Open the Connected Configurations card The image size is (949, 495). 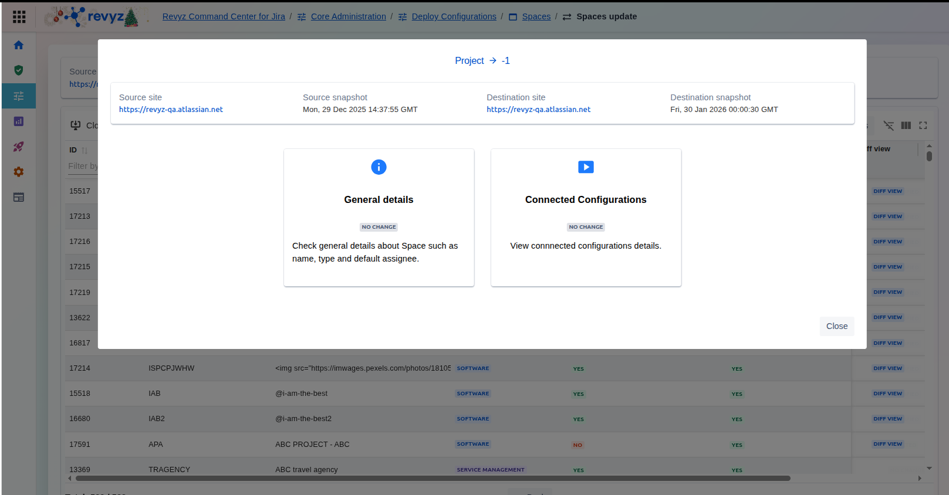[586, 217]
